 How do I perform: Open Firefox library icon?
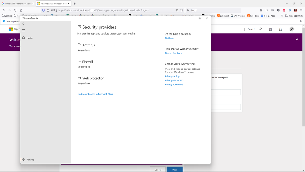coord(273,10)
